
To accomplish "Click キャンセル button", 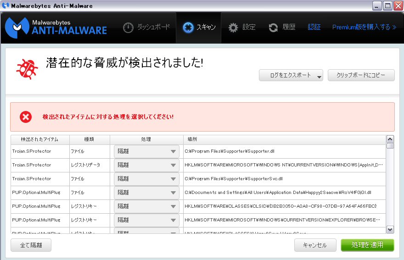I will pyautogui.click(x=315, y=245).
